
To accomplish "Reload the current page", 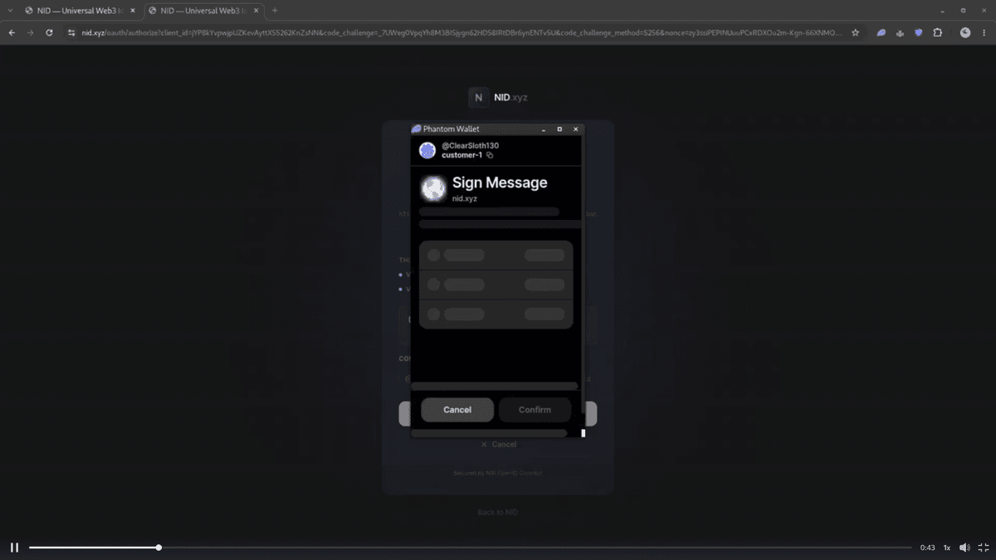I will (x=50, y=32).
